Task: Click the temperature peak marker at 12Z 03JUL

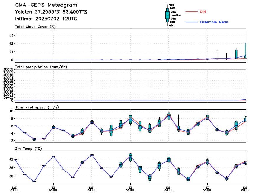Action: [53, 156]
